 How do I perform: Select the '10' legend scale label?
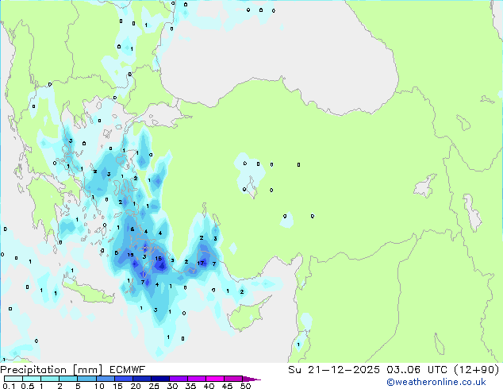tap(99, 386)
